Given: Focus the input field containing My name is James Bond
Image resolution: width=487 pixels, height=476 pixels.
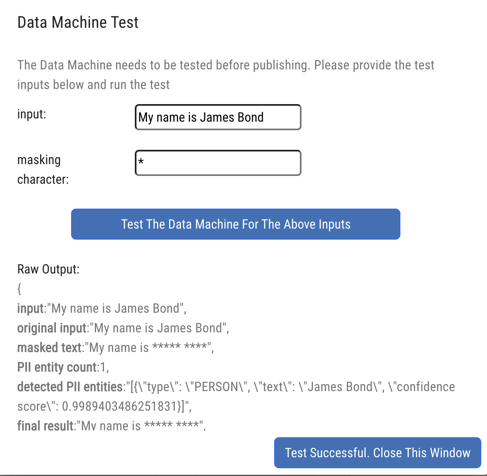Looking at the screenshot, I should pyautogui.click(x=218, y=117).
